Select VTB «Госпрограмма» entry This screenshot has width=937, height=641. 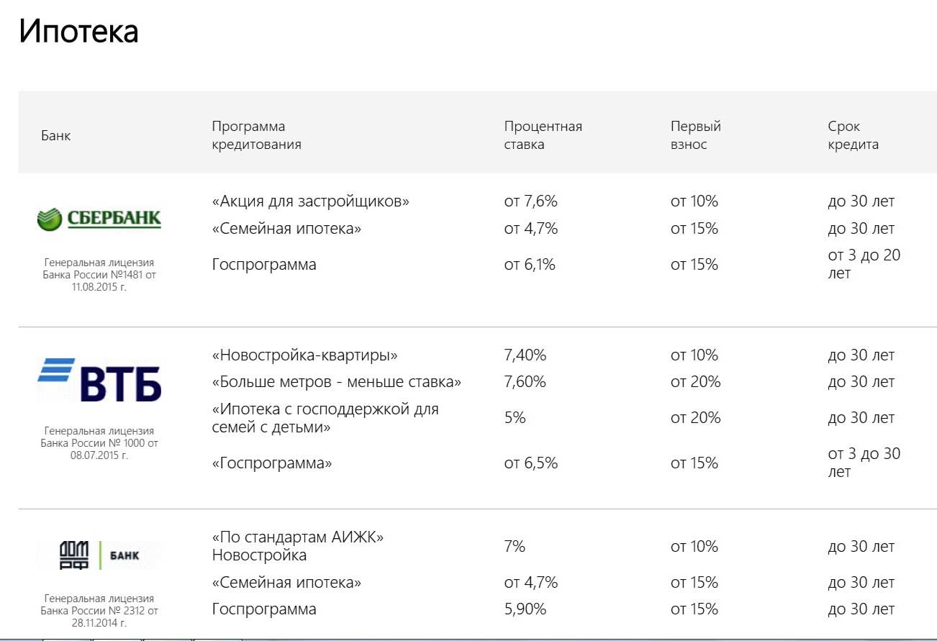[x=272, y=463]
